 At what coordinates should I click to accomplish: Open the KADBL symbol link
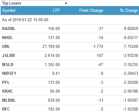point(9,29)
